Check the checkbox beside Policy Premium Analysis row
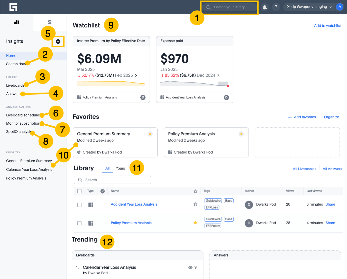 pos(79,223)
